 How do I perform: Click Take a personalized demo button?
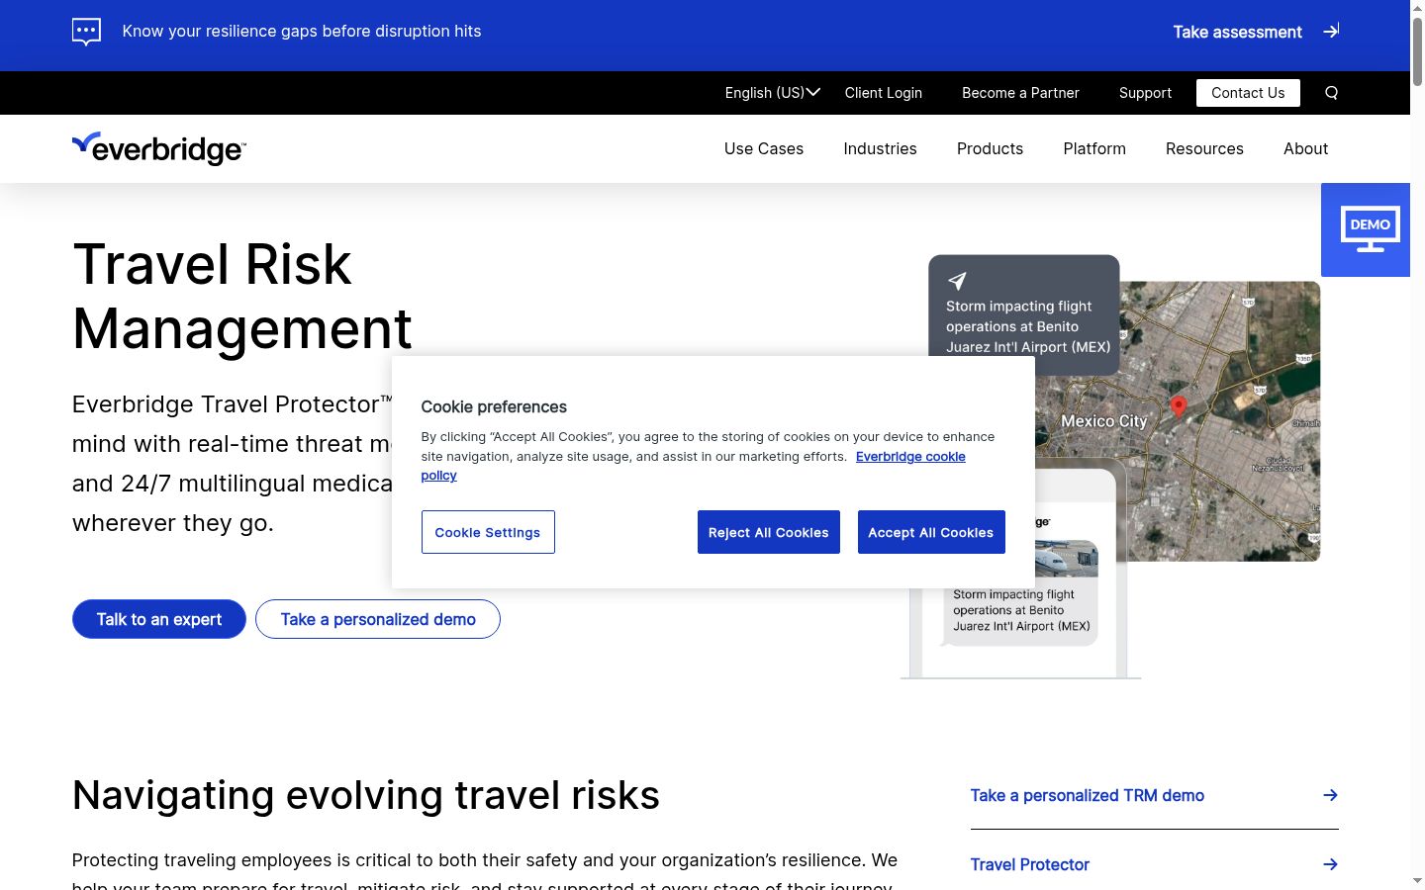click(378, 619)
